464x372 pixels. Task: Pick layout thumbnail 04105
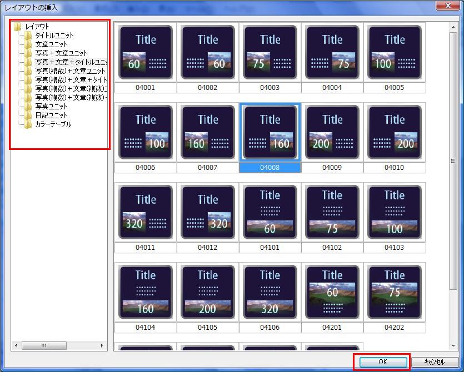(208, 292)
